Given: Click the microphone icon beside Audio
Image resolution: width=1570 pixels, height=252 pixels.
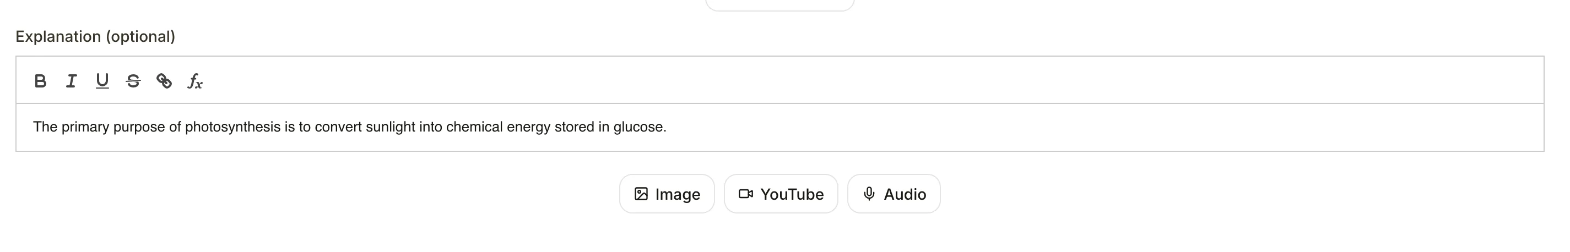Looking at the screenshot, I should tap(870, 194).
